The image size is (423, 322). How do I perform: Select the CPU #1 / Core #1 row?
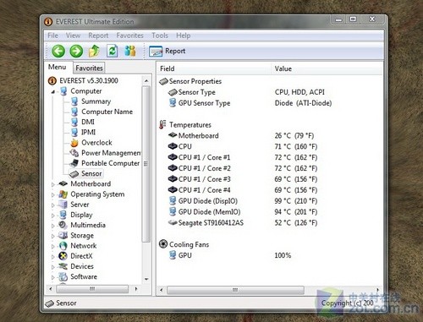pos(243,157)
